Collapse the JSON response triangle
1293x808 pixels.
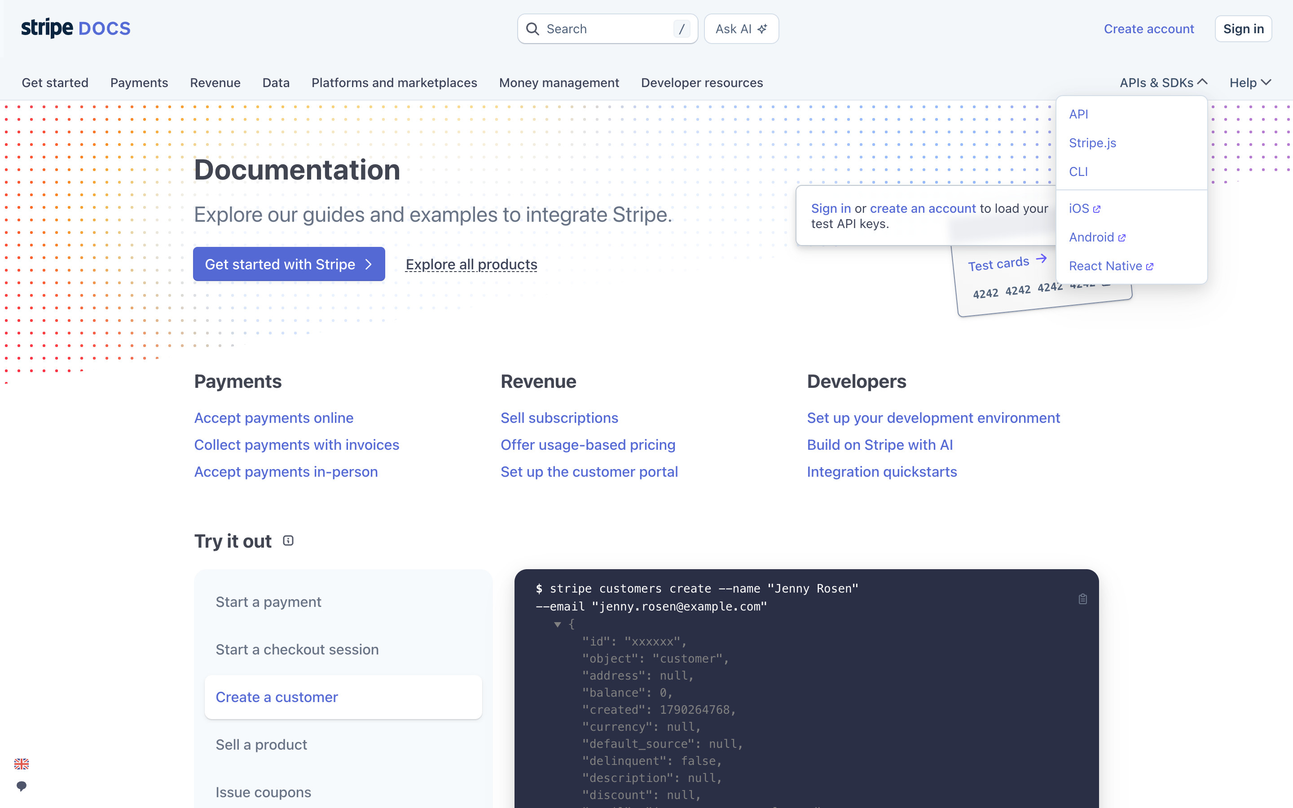[x=557, y=624]
